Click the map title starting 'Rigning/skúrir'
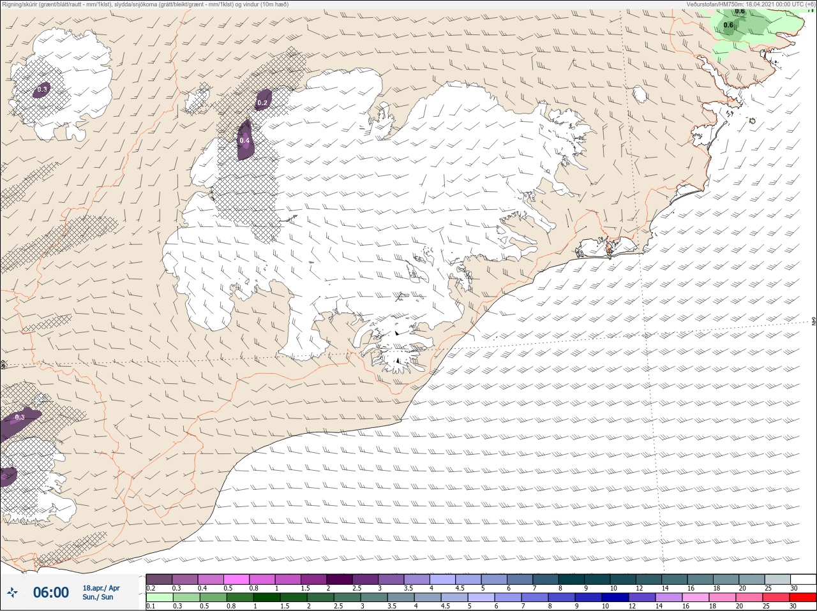The width and height of the screenshot is (817, 611). coord(145,4)
